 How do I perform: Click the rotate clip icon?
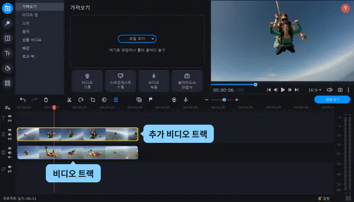coord(81,100)
